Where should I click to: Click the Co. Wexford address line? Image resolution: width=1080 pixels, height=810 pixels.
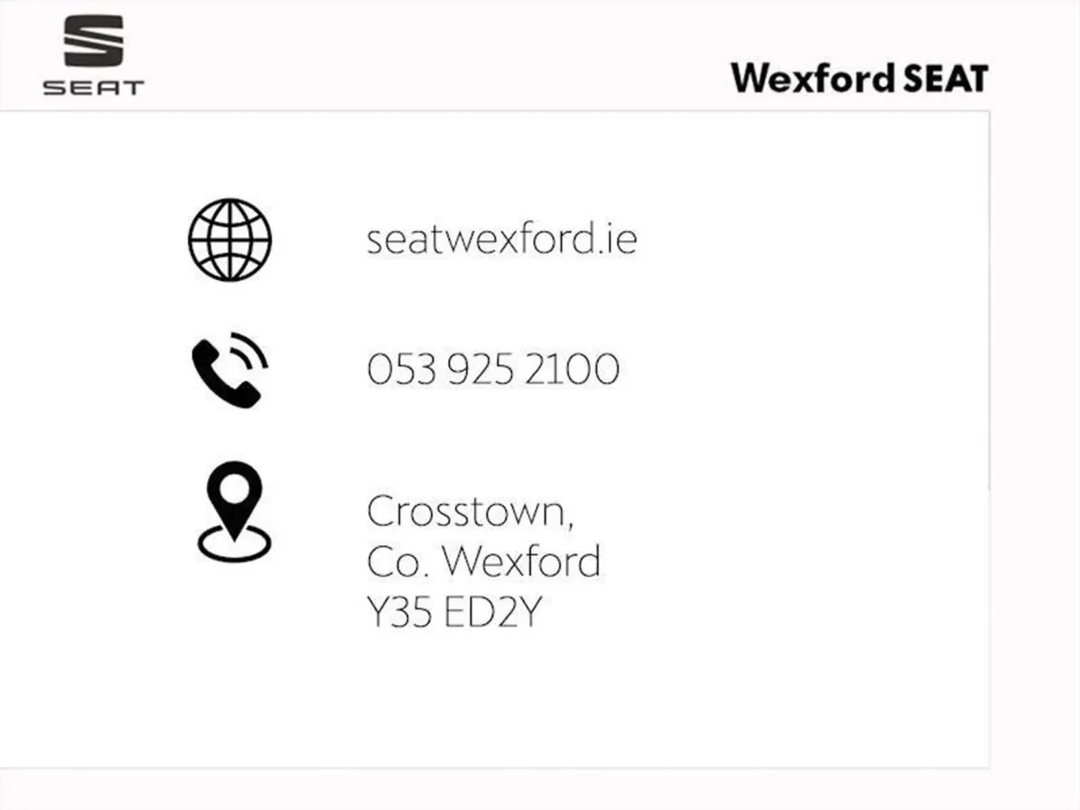pos(483,562)
